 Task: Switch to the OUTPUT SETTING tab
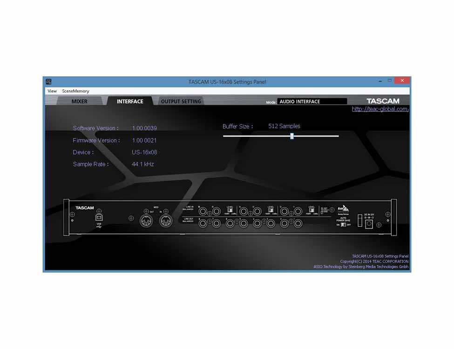click(x=181, y=101)
